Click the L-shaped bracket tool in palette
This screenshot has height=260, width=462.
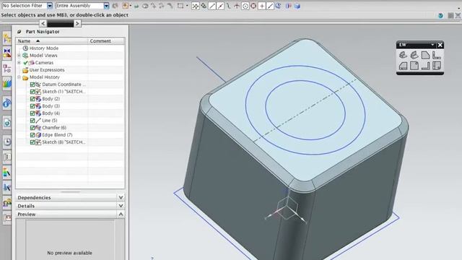pos(436,55)
